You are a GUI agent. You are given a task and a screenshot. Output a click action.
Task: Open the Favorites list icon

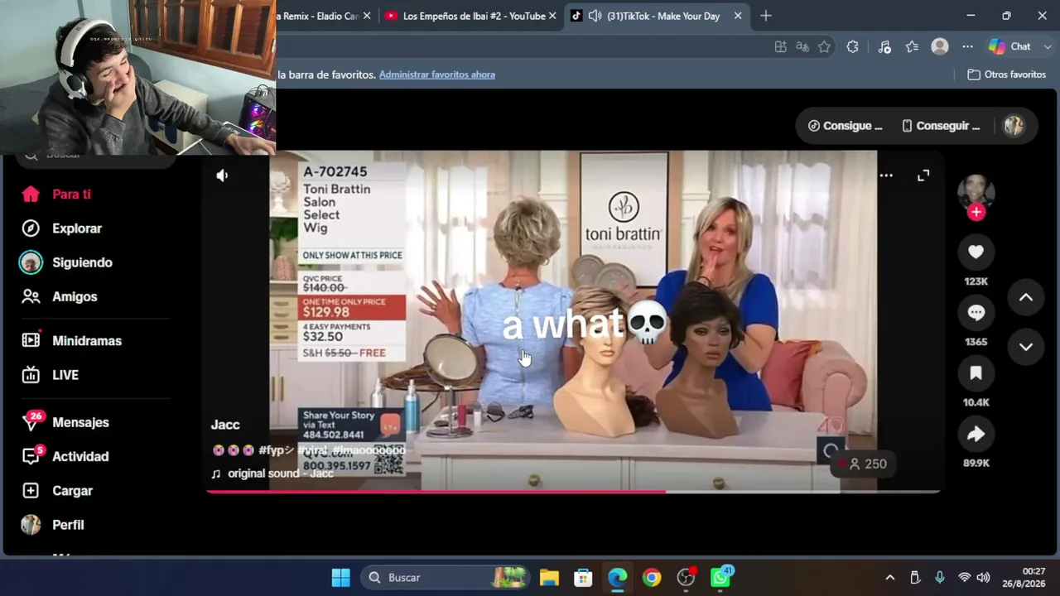coord(912,47)
